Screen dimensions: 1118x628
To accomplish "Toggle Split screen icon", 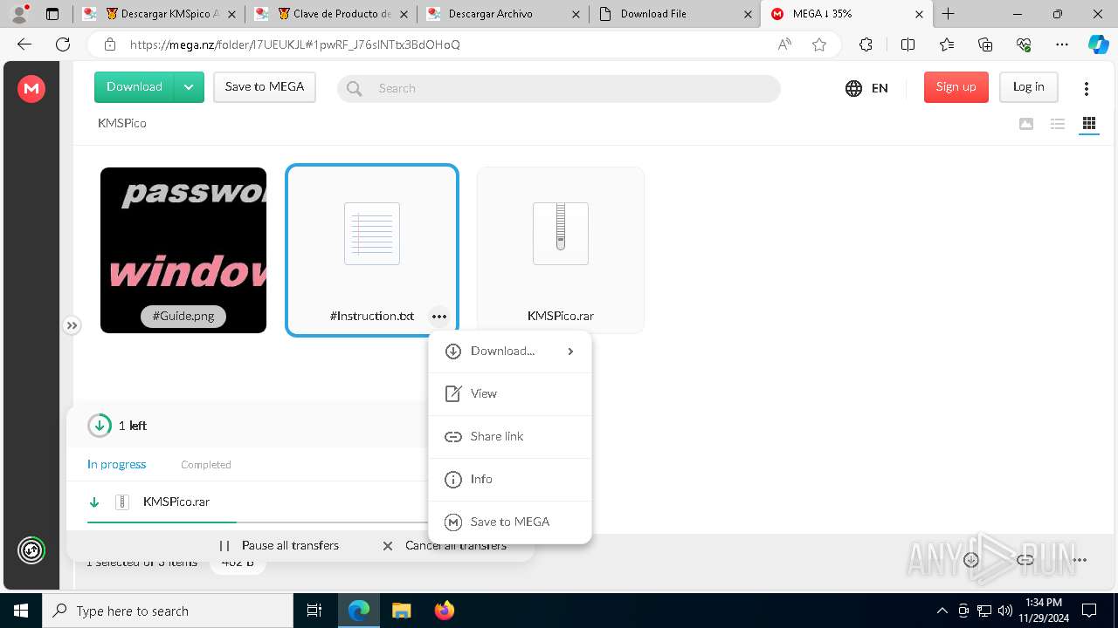I will click(908, 44).
